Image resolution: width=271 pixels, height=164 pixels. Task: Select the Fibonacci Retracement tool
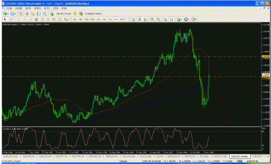(x=42, y=20)
